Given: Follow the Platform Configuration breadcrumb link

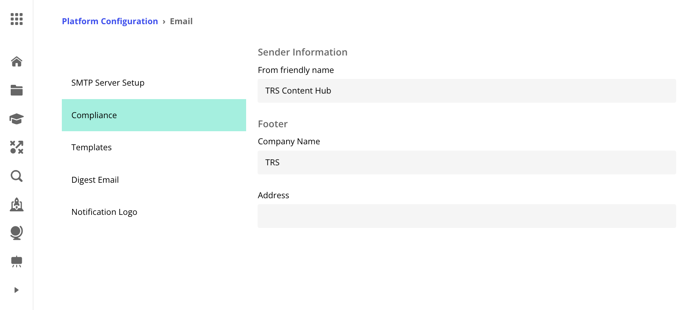Looking at the screenshot, I should coord(110,21).
